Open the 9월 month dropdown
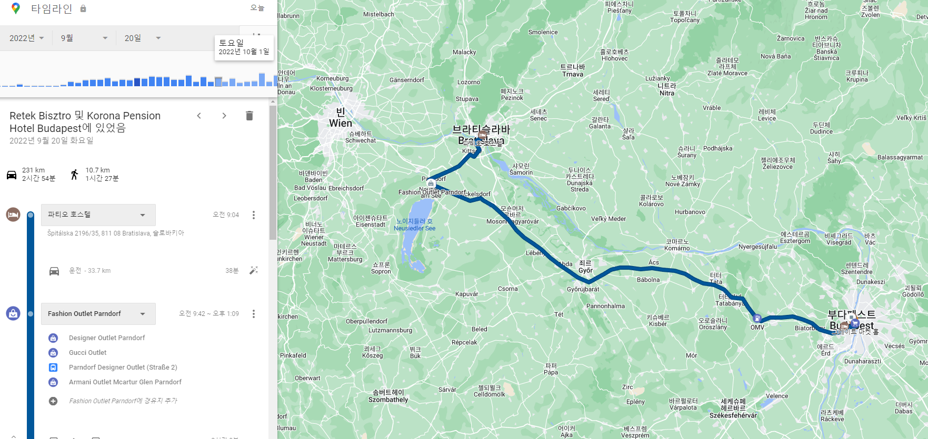This screenshot has width=928, height=439. [84, 38]
